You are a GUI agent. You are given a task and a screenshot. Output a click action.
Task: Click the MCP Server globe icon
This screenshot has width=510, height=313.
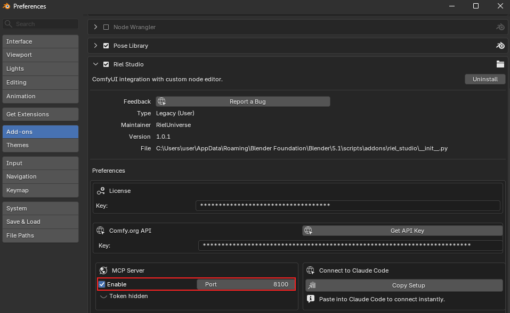point(103,270)
